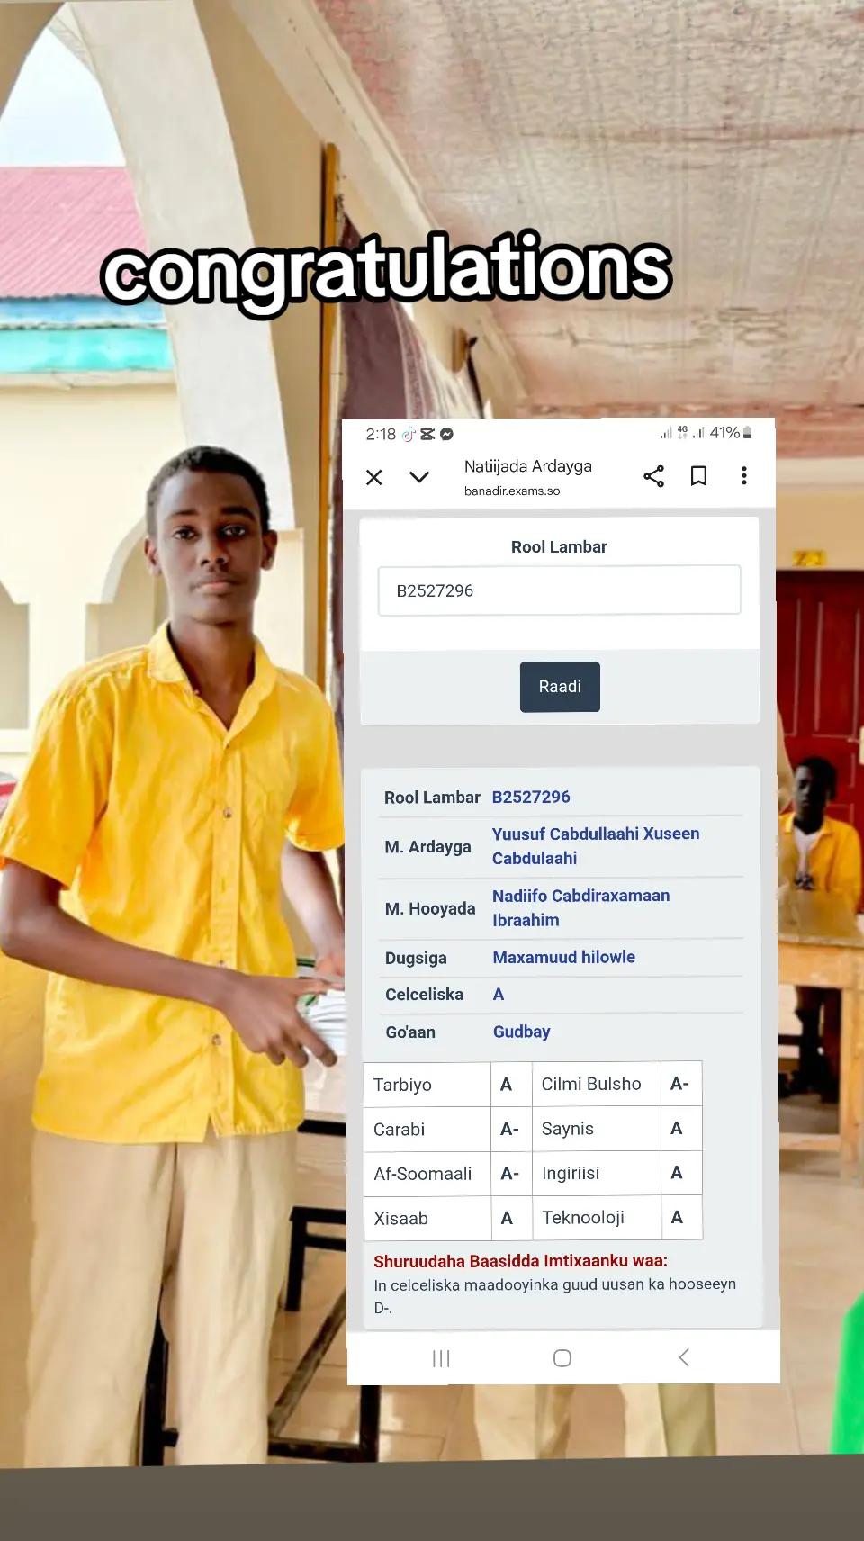
Task: Tap the Android home button
Action: pos(562,1358)
